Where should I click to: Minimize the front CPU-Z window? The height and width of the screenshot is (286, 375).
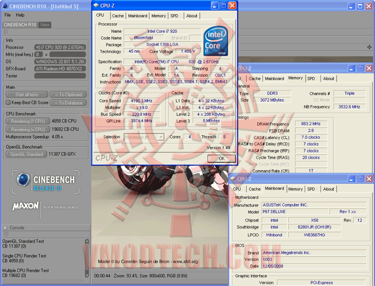(215, 6)
